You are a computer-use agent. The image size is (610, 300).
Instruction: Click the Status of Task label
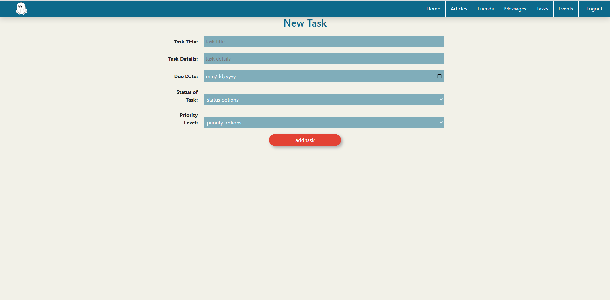tap(187, 96)
